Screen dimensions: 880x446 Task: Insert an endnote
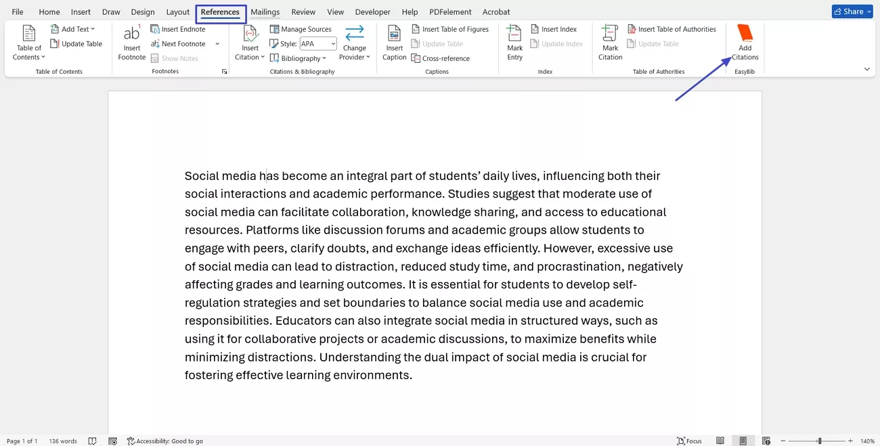pyautogui.click(x=178, y=28)
